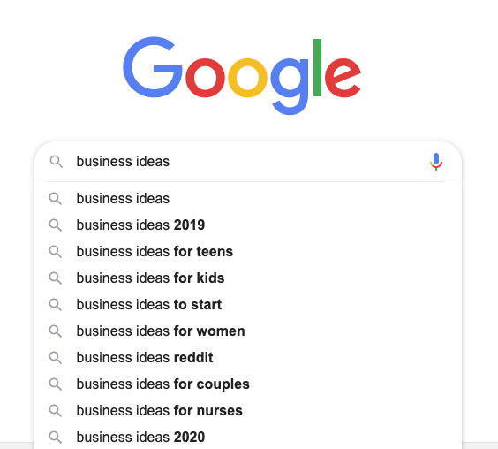Choose suggestion 'business ideas for couples'
498x449 pixels.
[x=248, y=384]
